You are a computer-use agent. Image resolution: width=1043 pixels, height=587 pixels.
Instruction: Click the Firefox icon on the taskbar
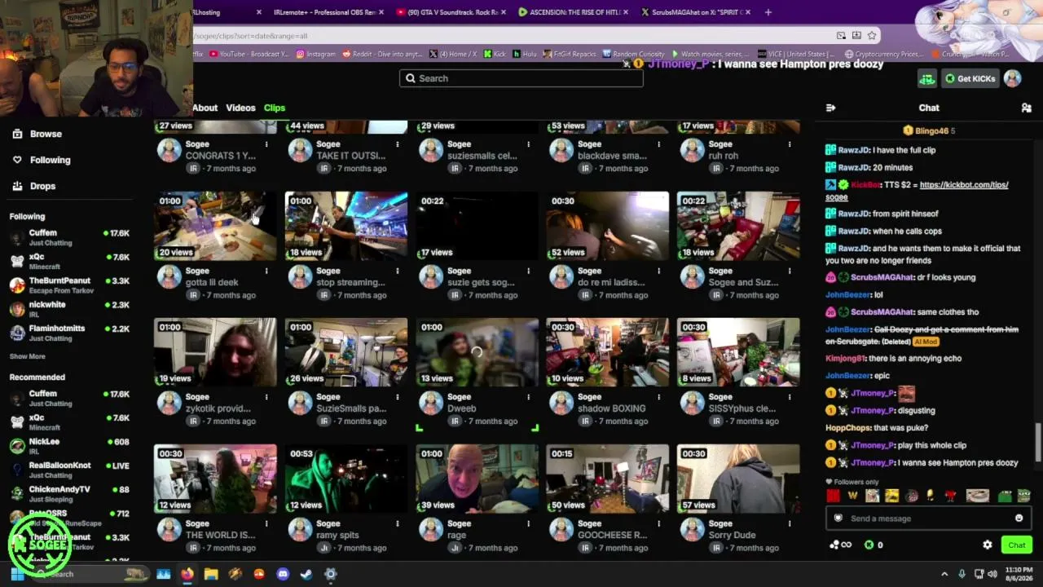point(187,574)
